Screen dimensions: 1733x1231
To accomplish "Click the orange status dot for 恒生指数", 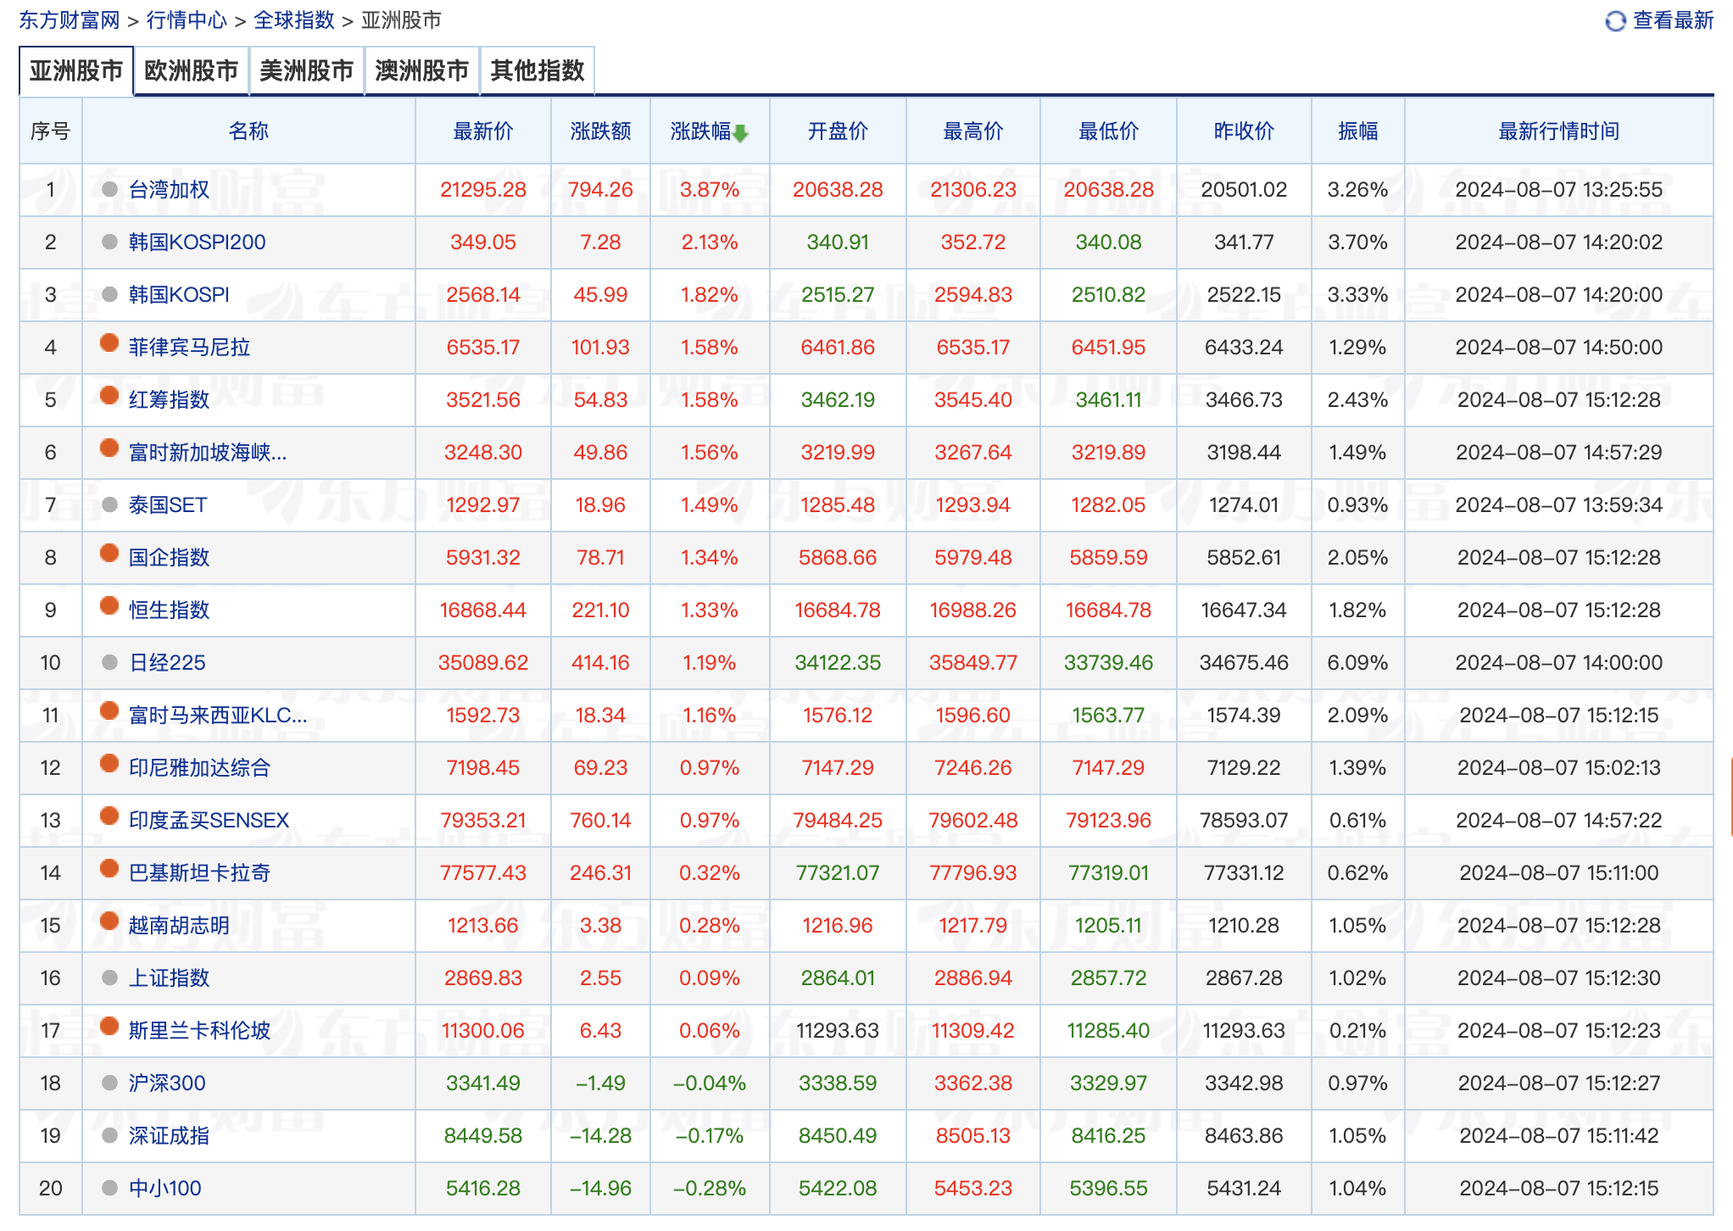I will pyautogui.click(x=109, y=605).
